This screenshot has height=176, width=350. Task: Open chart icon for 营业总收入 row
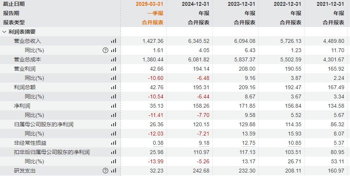pyautogui.click(x=113, y=41)
